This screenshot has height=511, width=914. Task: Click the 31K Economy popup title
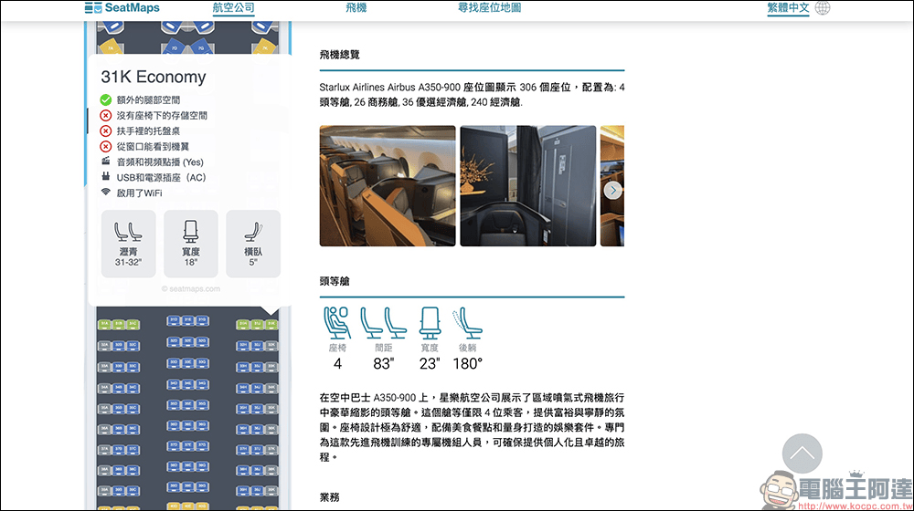point(154,77)
